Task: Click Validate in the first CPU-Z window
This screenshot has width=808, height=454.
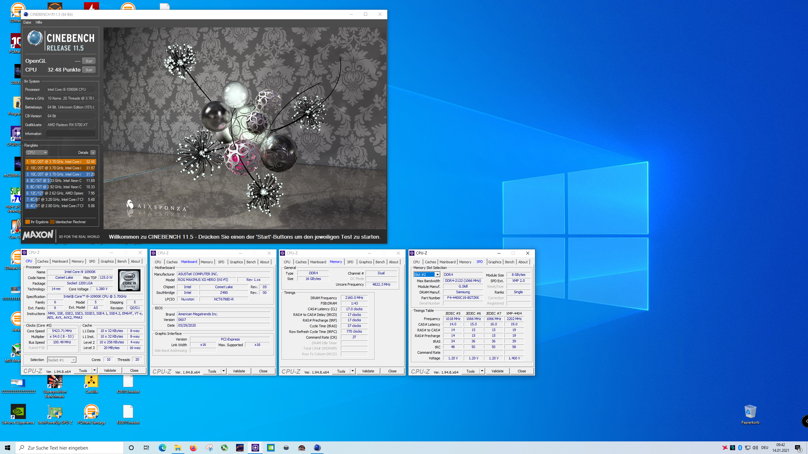Action: pyautogui.click(x=110, y=370)
